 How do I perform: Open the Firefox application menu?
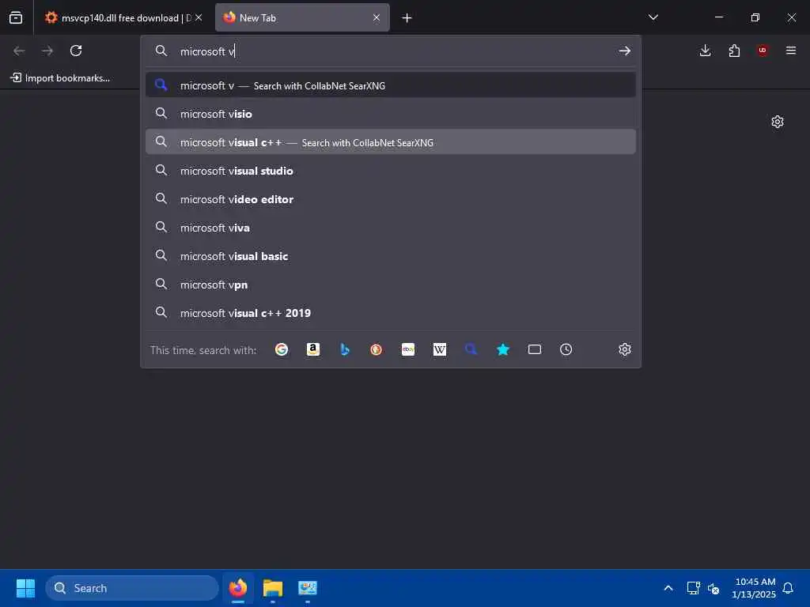coord(791,51)
